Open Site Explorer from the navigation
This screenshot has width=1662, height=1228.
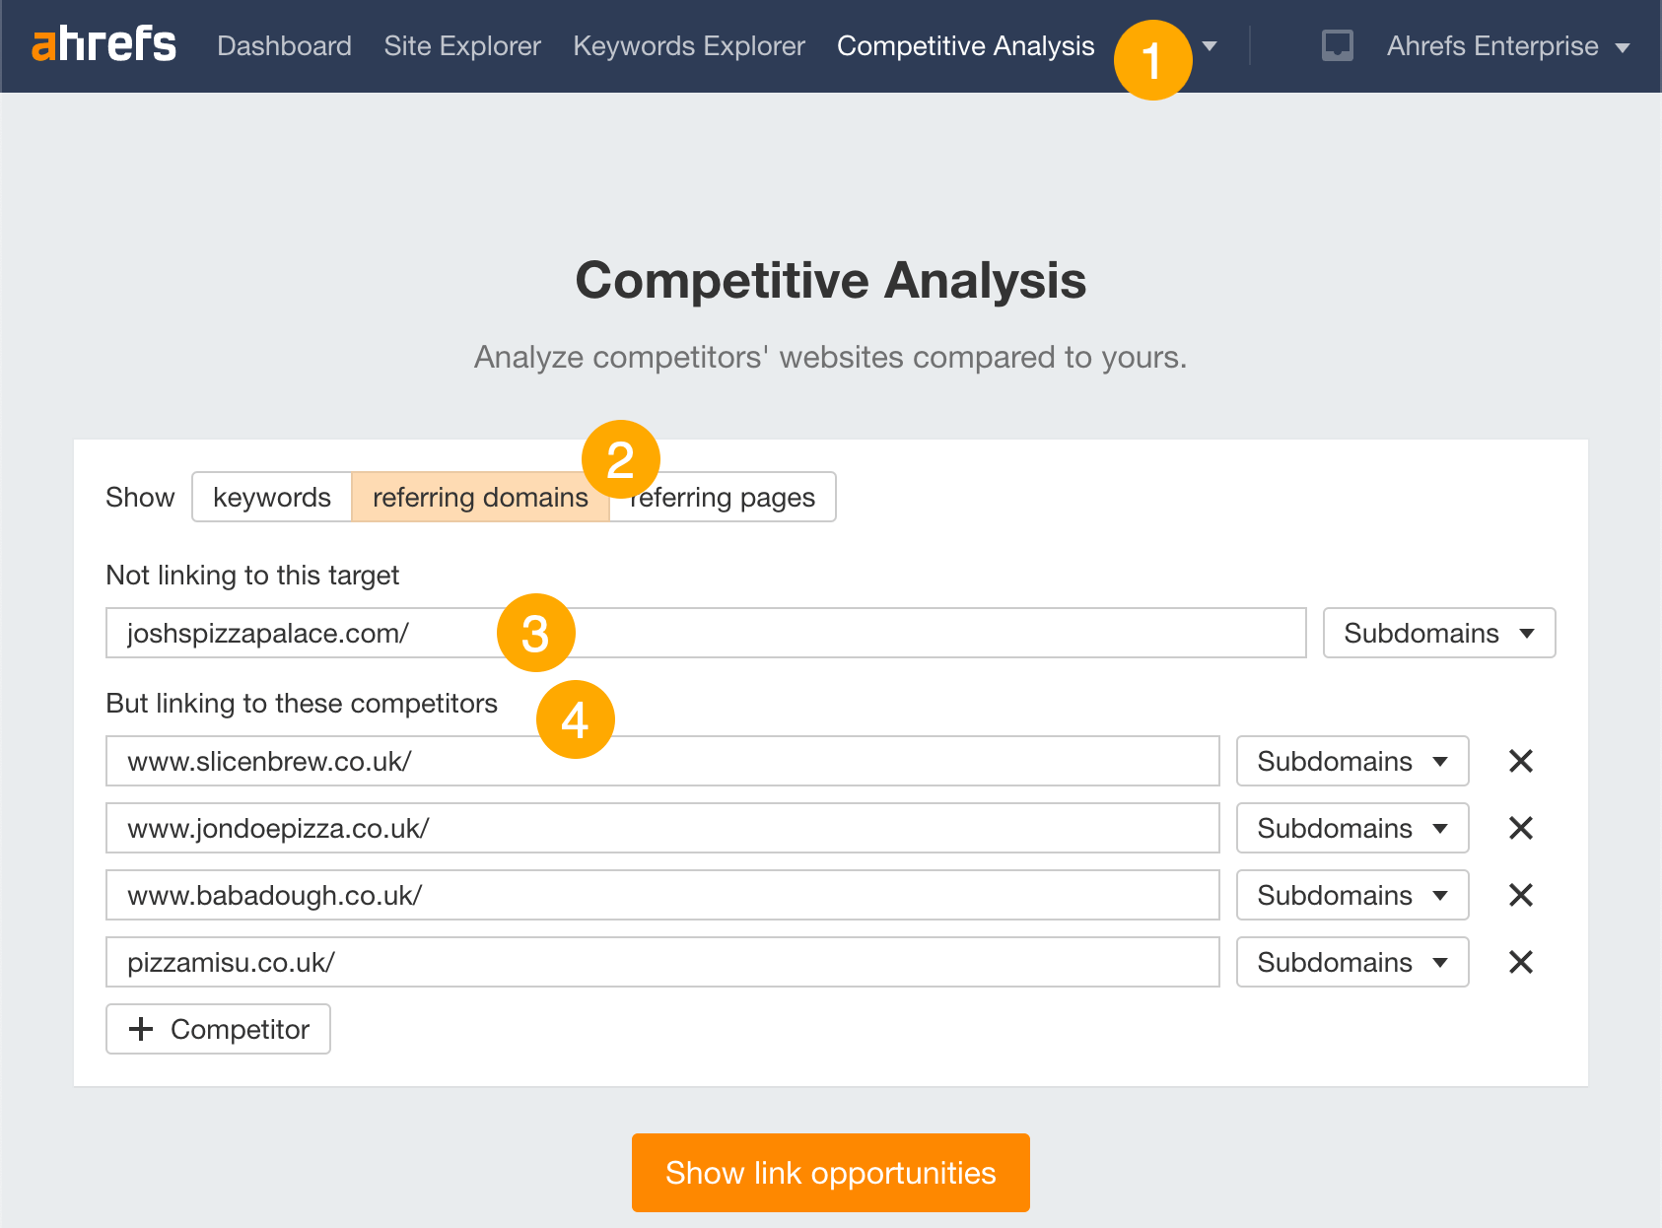462,45
